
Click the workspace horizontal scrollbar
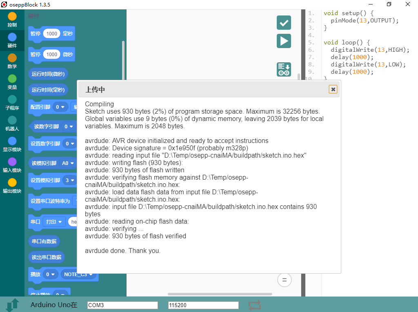220,294
